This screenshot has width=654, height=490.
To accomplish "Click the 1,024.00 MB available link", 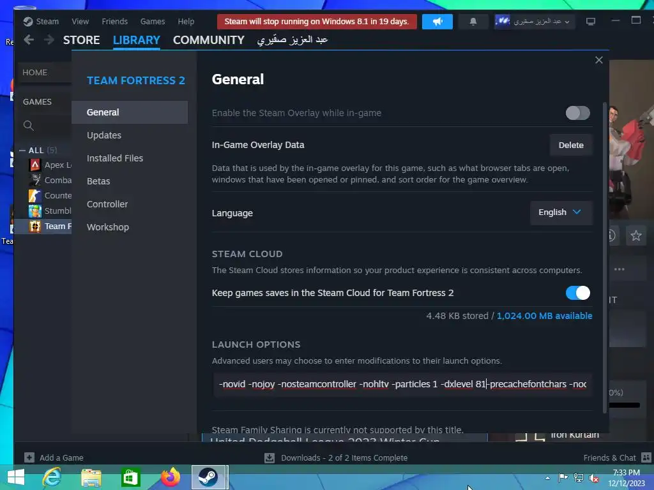I will tap(544, 316).
